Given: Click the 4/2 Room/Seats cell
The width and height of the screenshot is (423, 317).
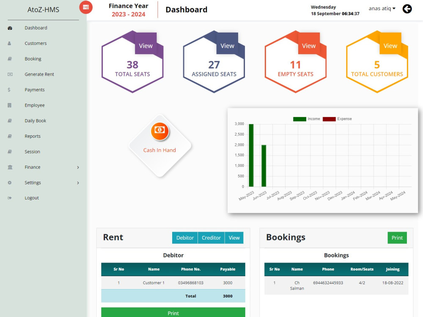Looking at the screenshot, I should click(362, 283).
